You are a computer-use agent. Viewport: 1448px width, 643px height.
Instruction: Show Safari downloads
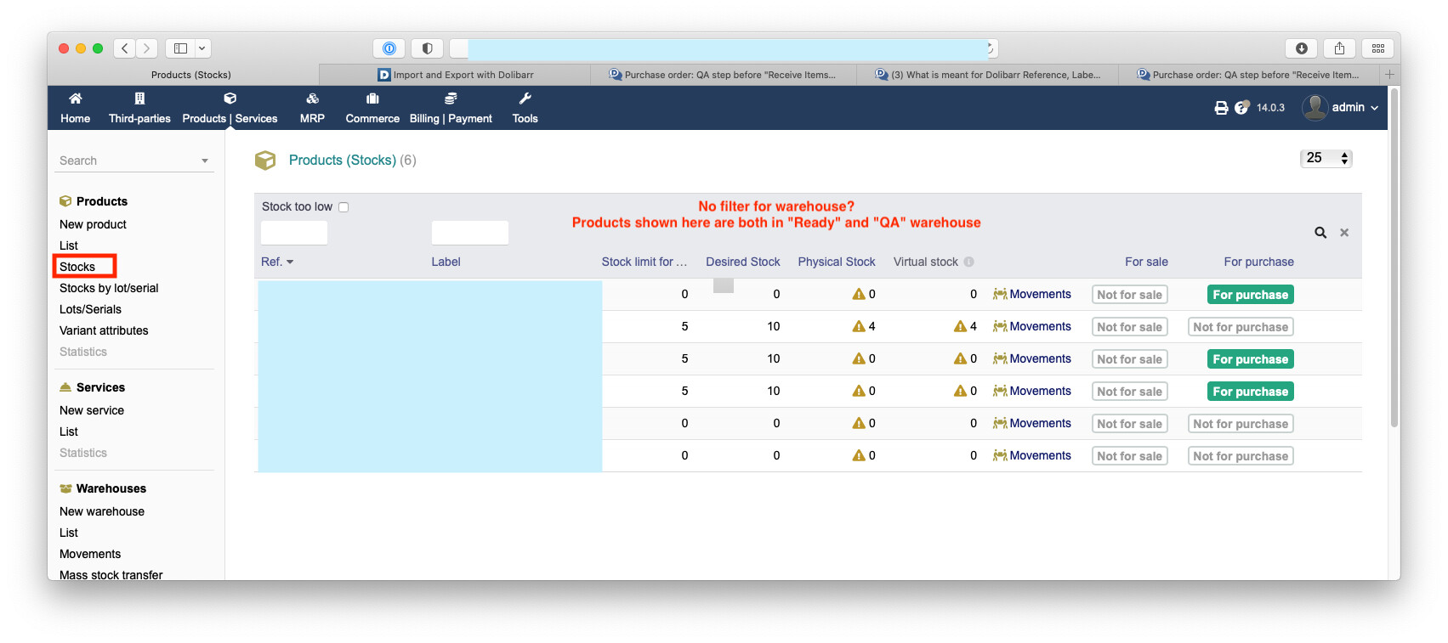pos(1301,48)
